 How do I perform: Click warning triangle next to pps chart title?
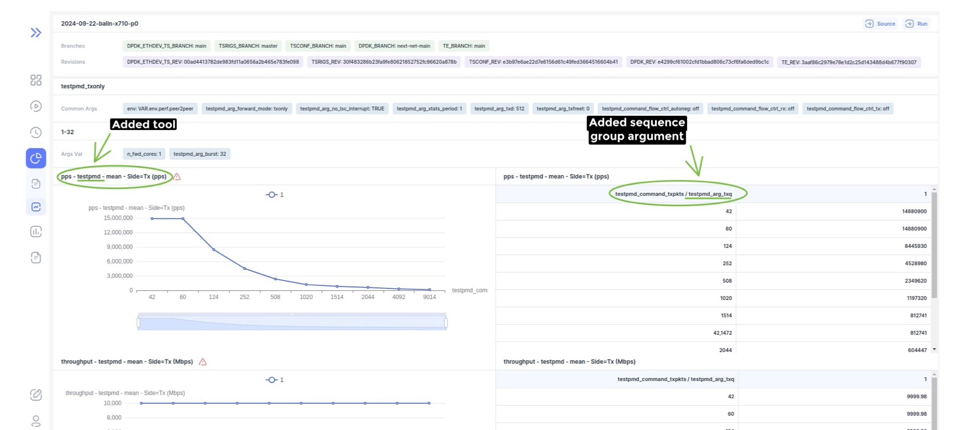click(x=177, y=177)
